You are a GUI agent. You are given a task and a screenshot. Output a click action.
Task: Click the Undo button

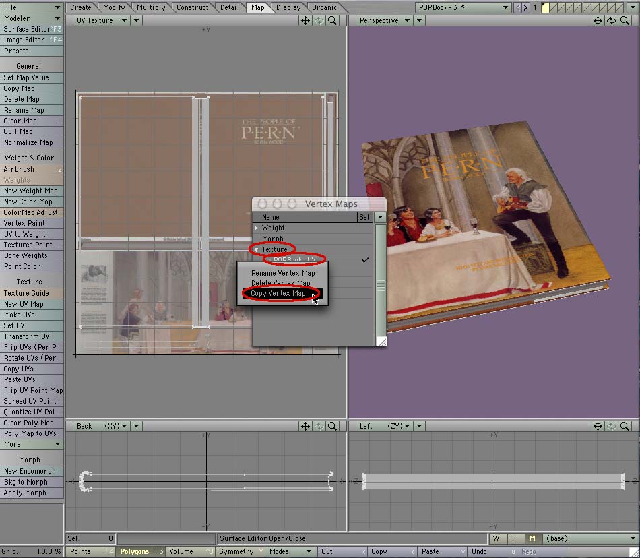(492, 551)
